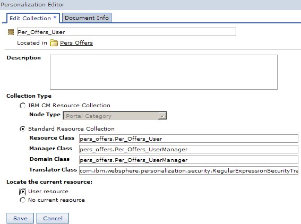Click into the Resource Class field

pyautogui.click(x=188, y=139)
